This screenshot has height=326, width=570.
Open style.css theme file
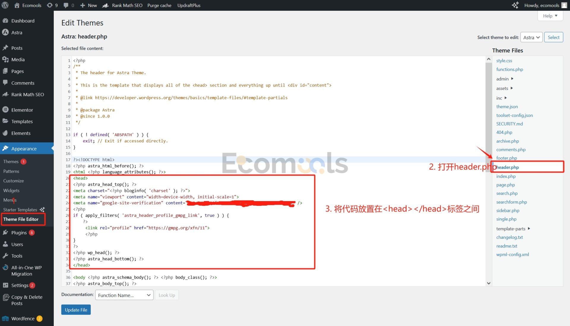click(504, 61)
